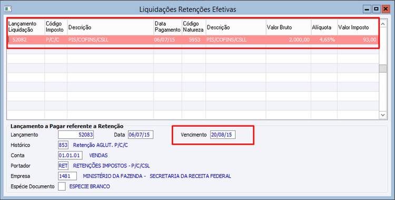This screenshot has height=200, width=395.
Task: Click the grid scrollbar up arrow
Action: 383,24
